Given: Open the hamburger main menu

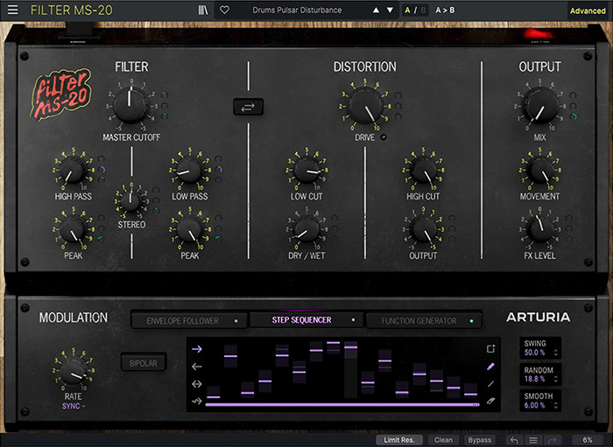Looking at the screenshot, I should click(12, 10).
